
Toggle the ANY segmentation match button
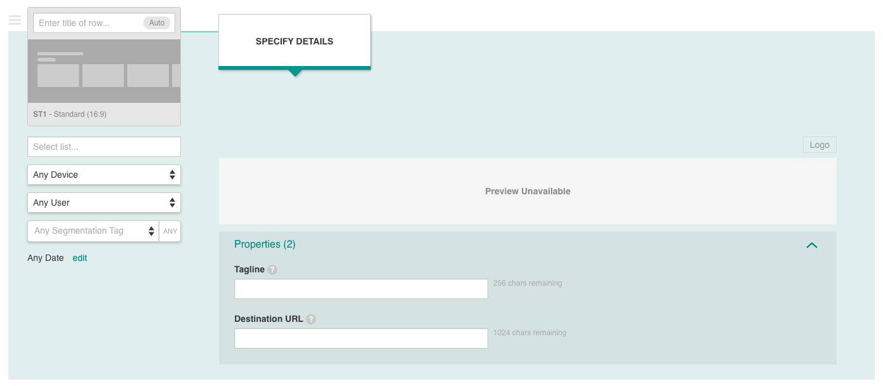tap(170, 231)
